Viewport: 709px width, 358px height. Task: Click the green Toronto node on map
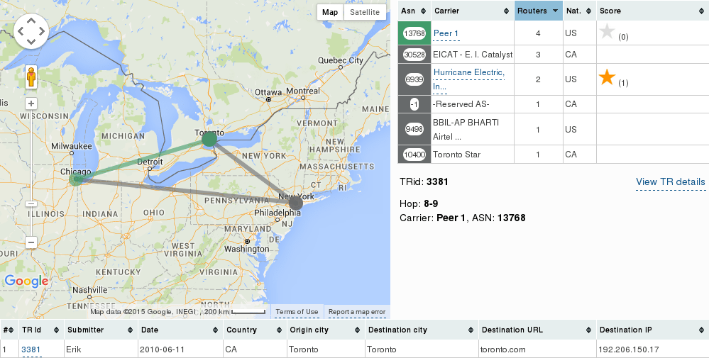209,139
